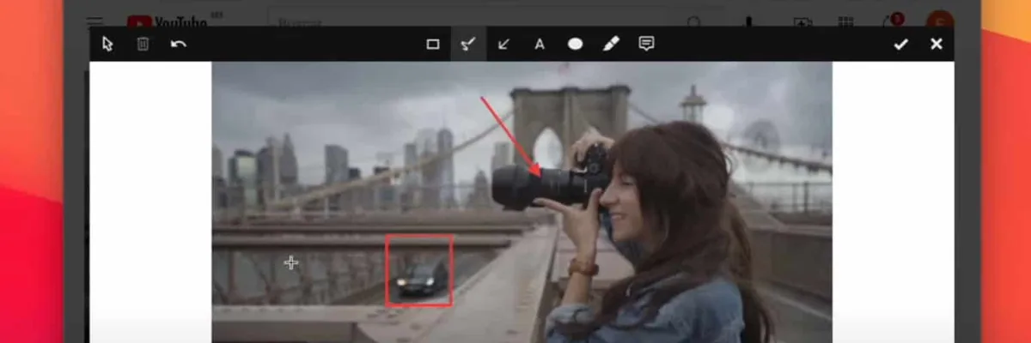This screenshot has width=1031, height=343.
Task: Delete annotation with the trash icon
Action: pyautogui.click(x=143, y=44)
